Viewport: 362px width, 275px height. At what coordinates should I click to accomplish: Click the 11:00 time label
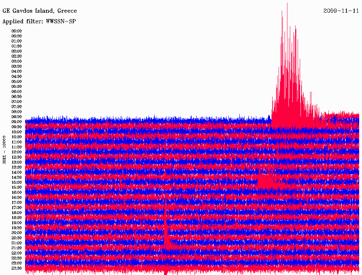point(17,142)
